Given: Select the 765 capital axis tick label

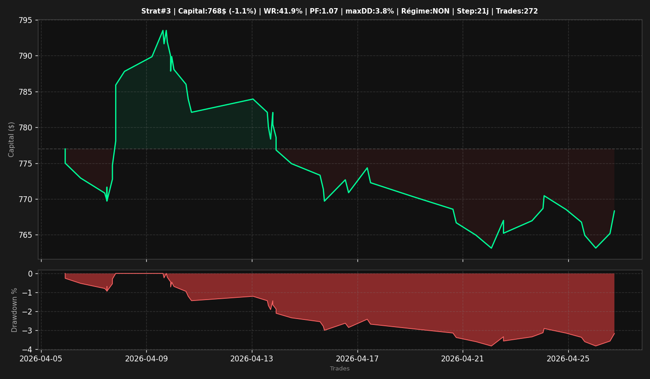Looking at the screenshot, I should [26, 235].
